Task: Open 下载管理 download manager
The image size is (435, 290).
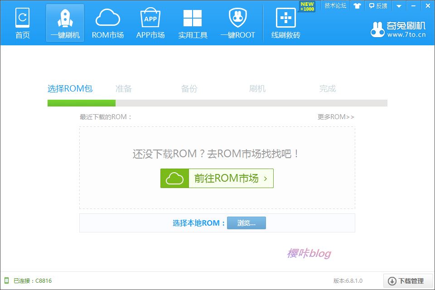Action: coord(408,281)
